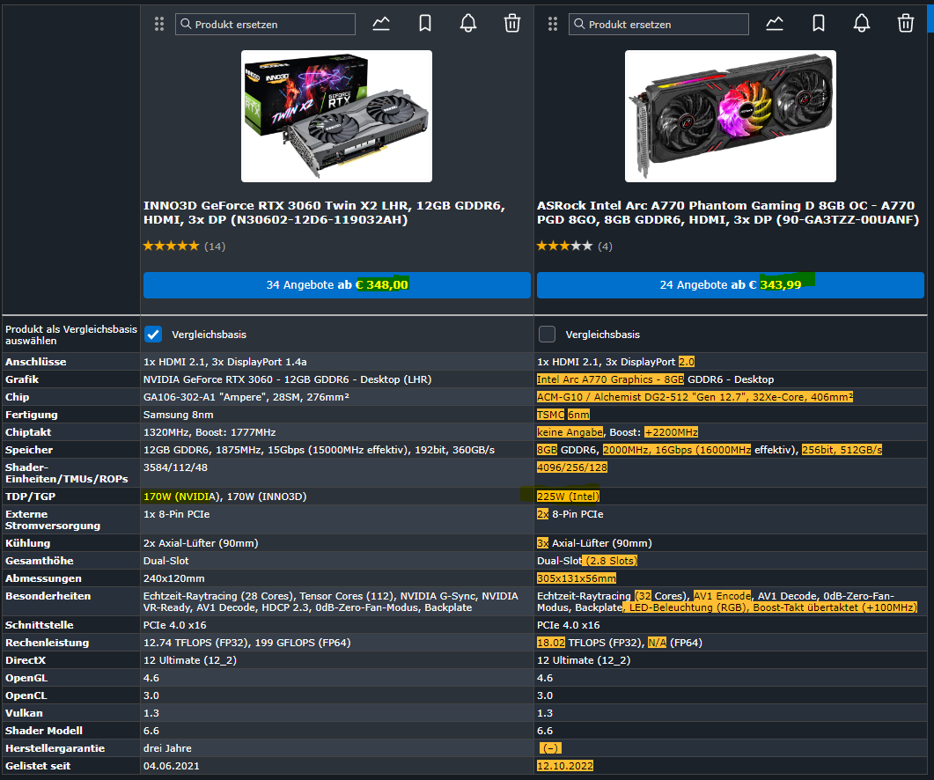Click the Chip row label
934x780 pixels.
click(x=18, y=397)
